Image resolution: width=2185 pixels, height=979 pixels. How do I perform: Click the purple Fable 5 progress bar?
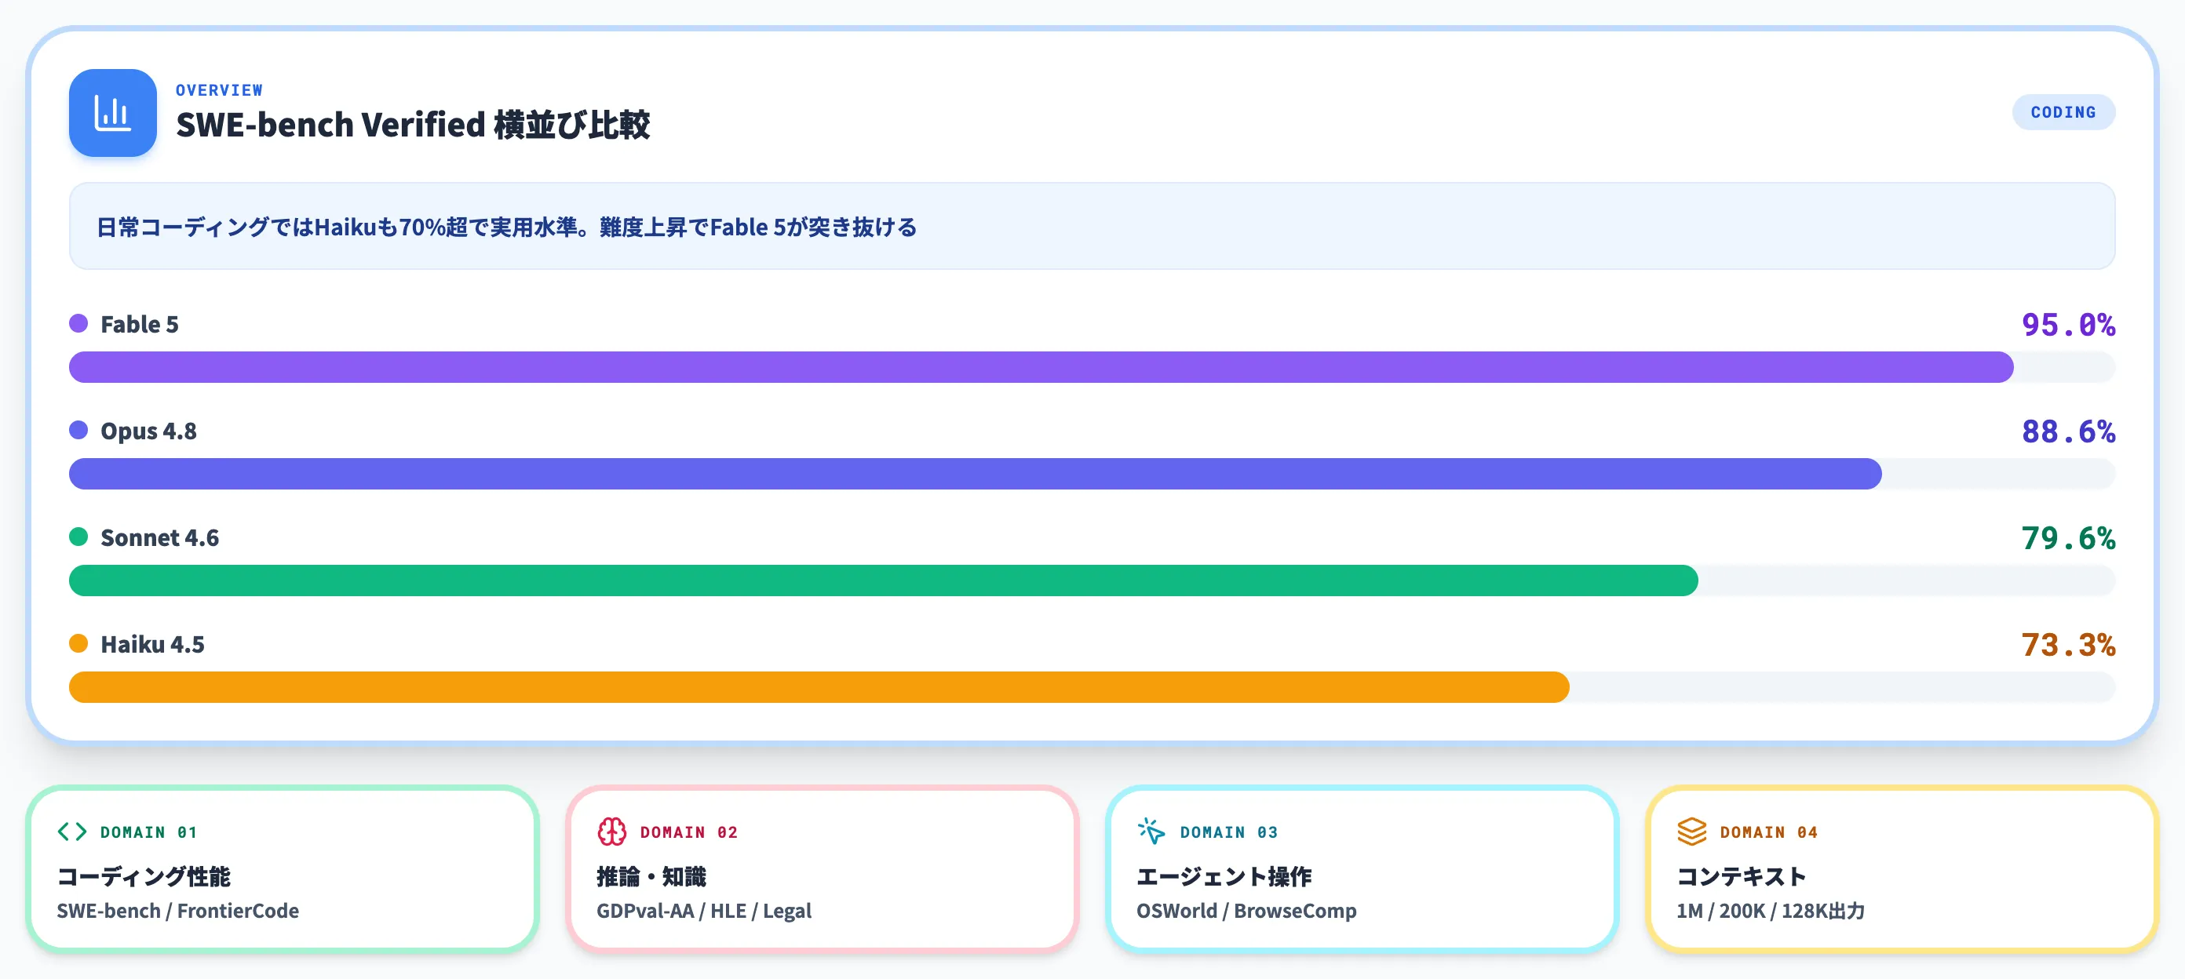click(x=1041, y=367)
